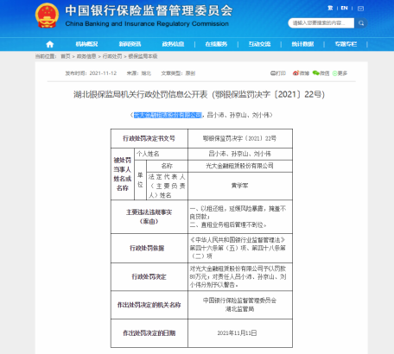Open 在线服务 menu

coord(216,44)
